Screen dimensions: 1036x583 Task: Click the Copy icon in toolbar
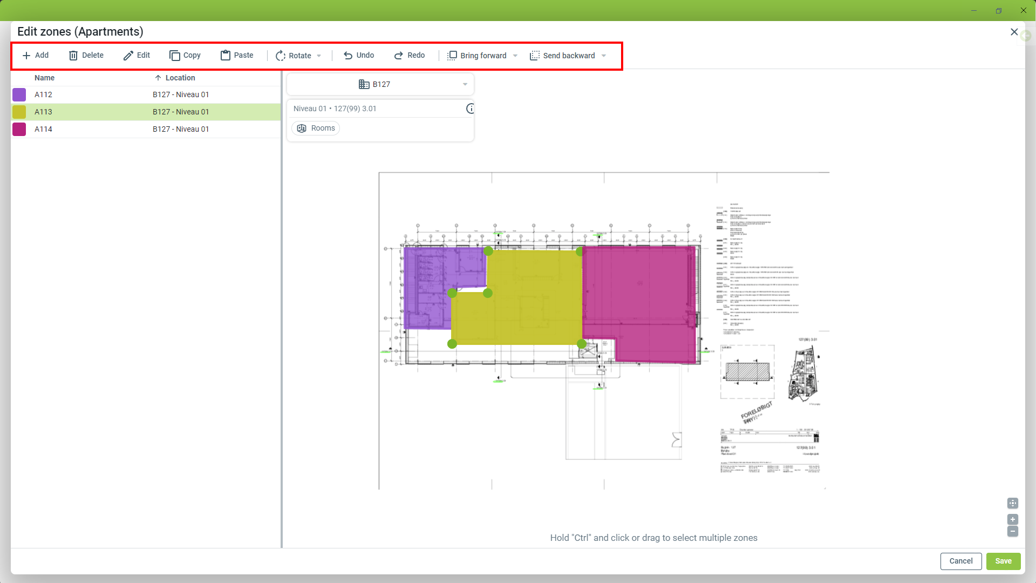[174, 56]
